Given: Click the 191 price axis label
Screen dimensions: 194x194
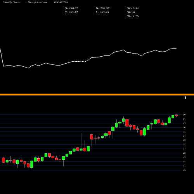Looking at the screenshot, I should [x=185, y=157].
